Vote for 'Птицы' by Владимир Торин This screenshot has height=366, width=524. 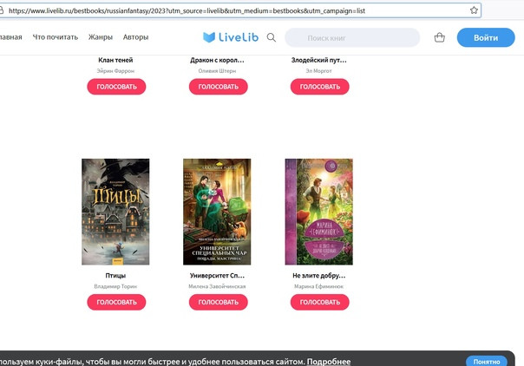click(x=116, y=302)
